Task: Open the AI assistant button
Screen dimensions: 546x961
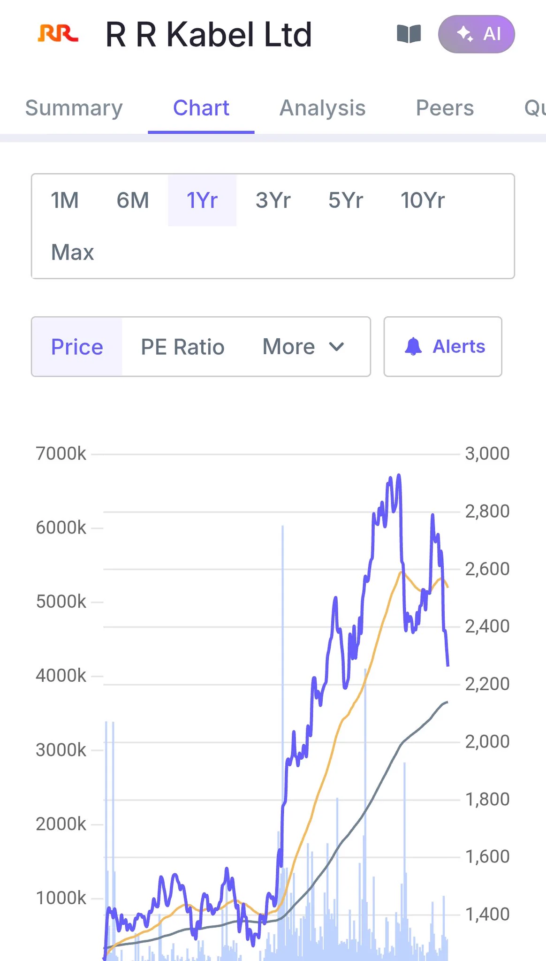Action: (477, 34)
